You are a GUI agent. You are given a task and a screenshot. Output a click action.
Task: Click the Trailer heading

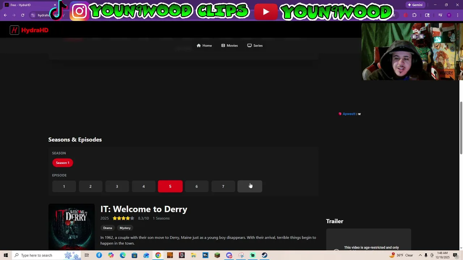(335, 221)
